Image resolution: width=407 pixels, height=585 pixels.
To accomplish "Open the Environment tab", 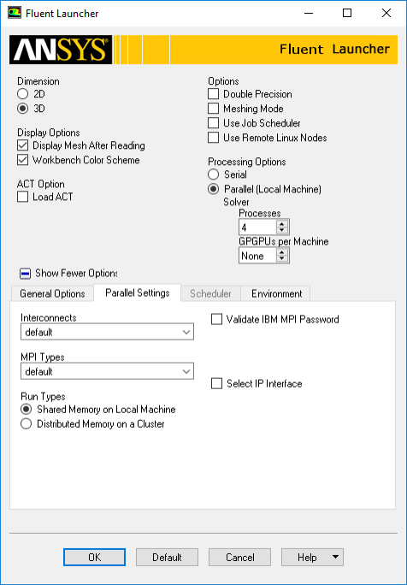I will (276, 293).
